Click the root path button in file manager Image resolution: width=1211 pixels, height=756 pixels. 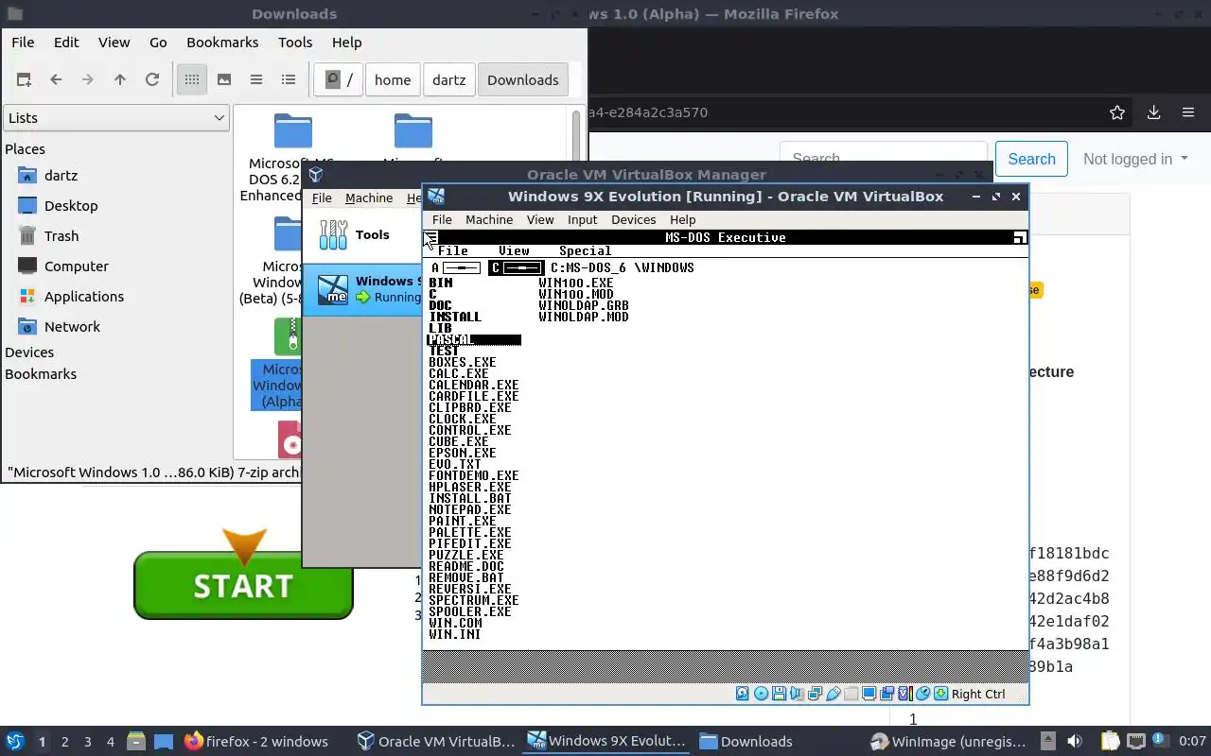pyautogui.click(x=339, y=79)
